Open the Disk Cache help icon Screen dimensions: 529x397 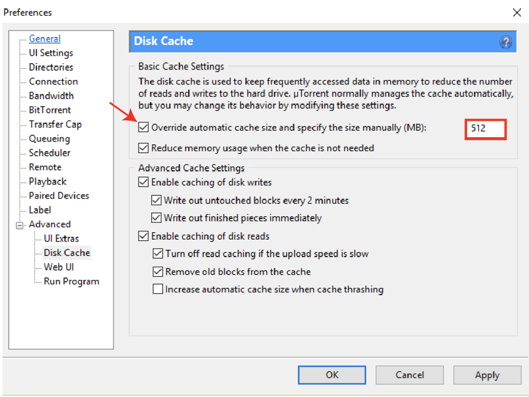(505, 42)
